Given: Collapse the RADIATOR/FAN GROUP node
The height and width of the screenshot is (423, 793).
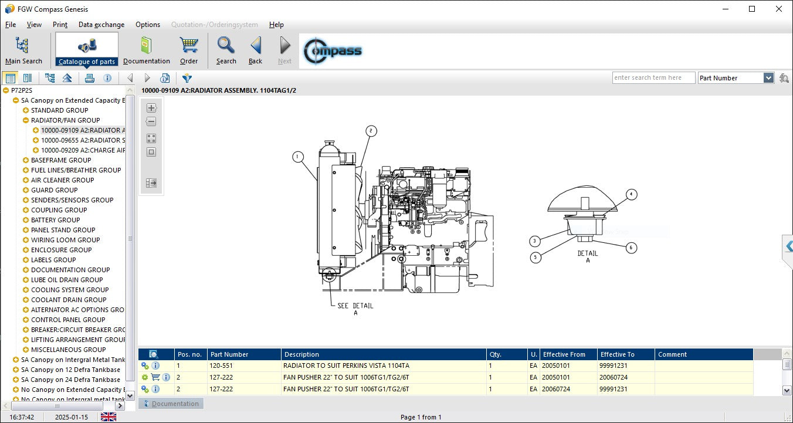Looking at the screenshot, I should 26,120.
